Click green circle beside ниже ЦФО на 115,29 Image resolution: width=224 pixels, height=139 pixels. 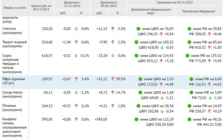[136, 119]
